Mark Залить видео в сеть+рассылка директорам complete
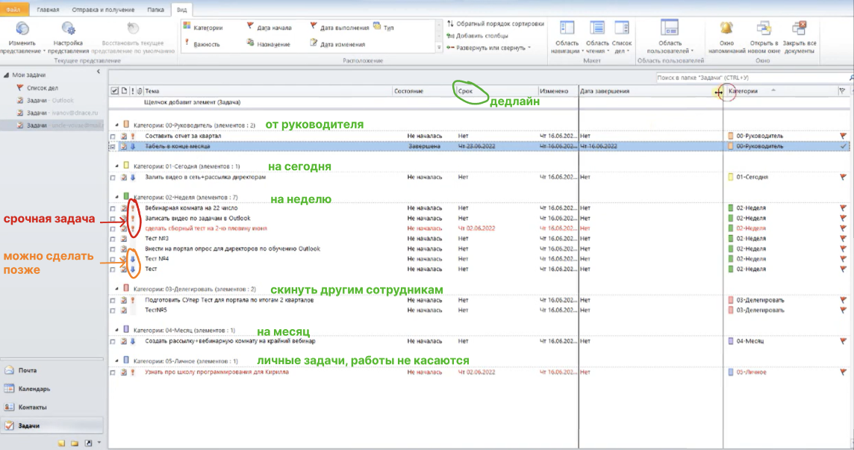The image size is (854, 450). pos(113,178)
